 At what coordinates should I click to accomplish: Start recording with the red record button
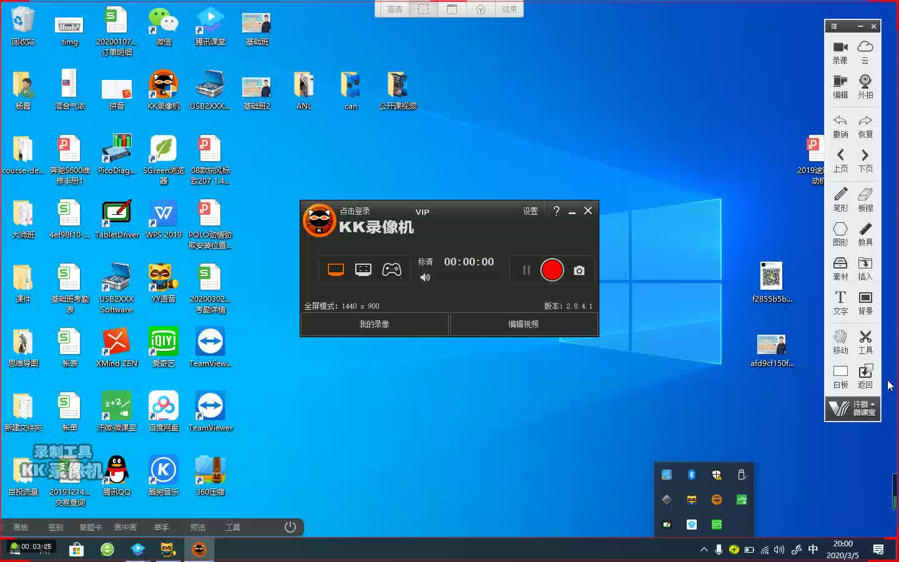click(x=552, y=270)
